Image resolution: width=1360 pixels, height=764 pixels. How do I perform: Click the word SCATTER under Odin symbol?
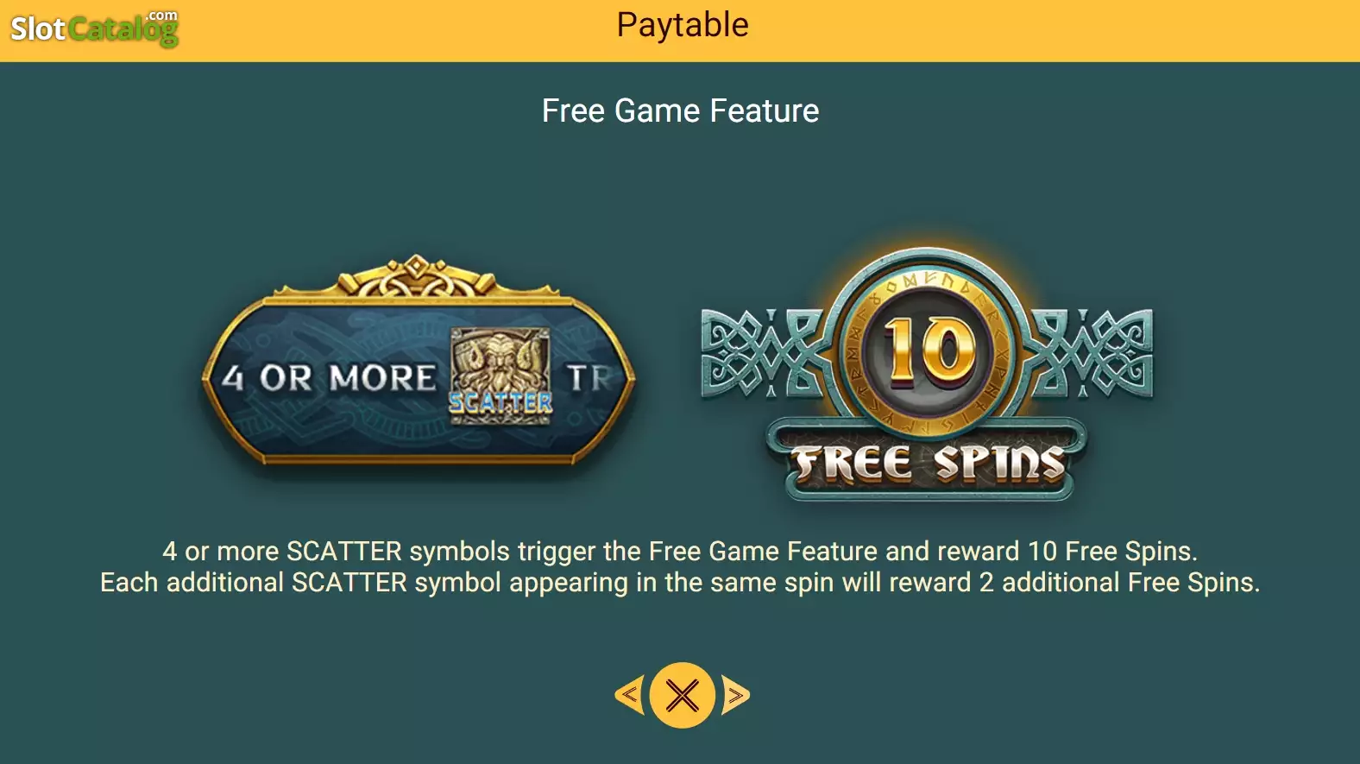pyautogui.click(x=501, y=402)
